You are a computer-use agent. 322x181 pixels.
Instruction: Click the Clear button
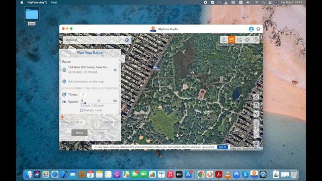point(101,133)
